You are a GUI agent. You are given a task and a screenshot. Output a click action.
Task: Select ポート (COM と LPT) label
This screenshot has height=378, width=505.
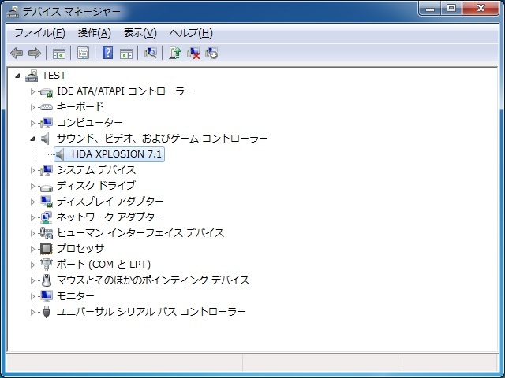(x=103, y=265)
